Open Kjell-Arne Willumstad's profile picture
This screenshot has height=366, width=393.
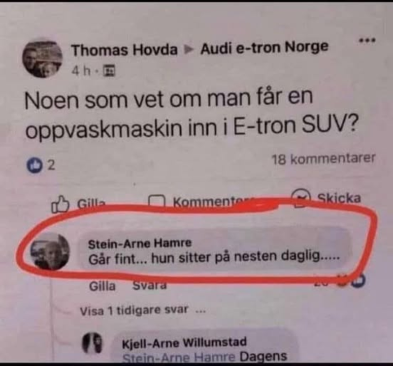coord(92,343)
